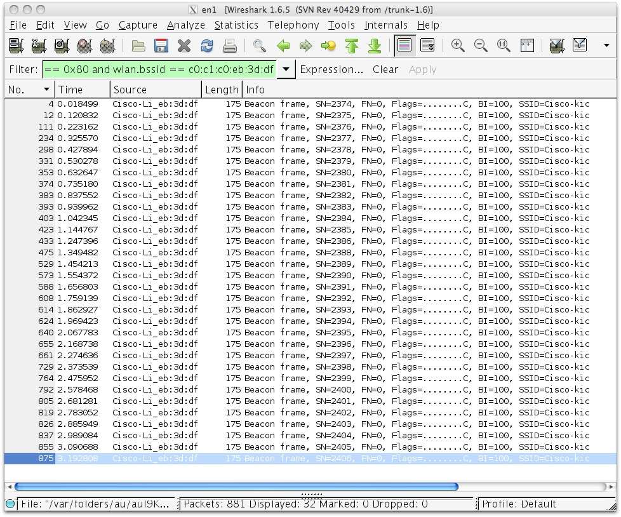This screenshot has width=621, height=517.
Task: Toggle packet list colorize icon
Action: click(x=404, y=45)
